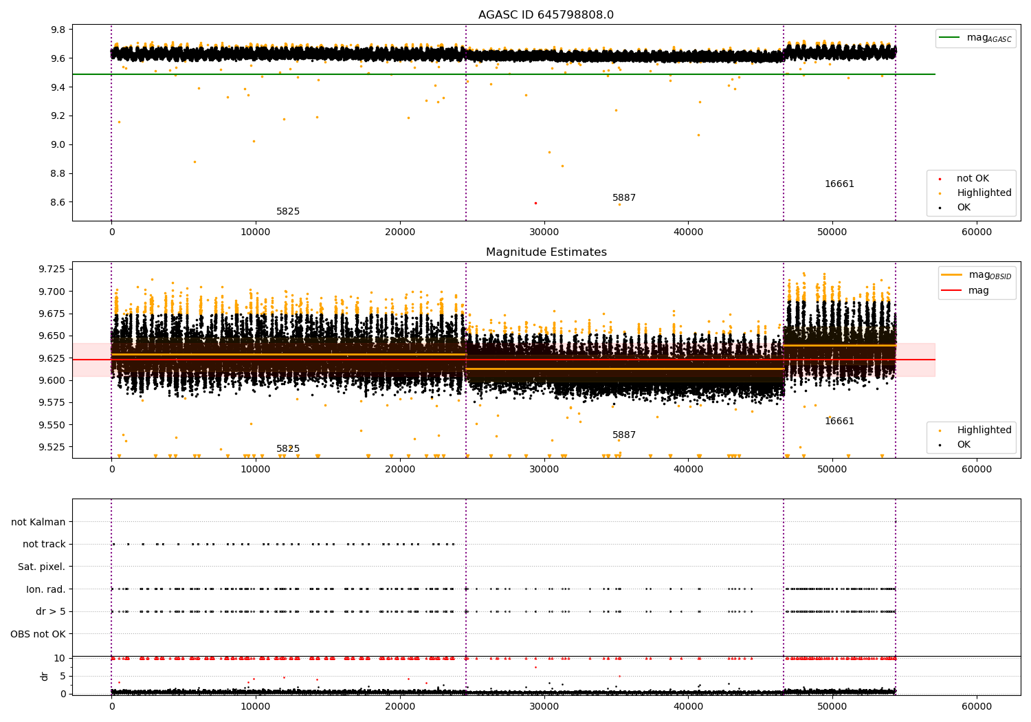The image size is (1031, 722).
Task: Click the red marker dot beside "not OK" legend
Action: click(x=940, y=179)
